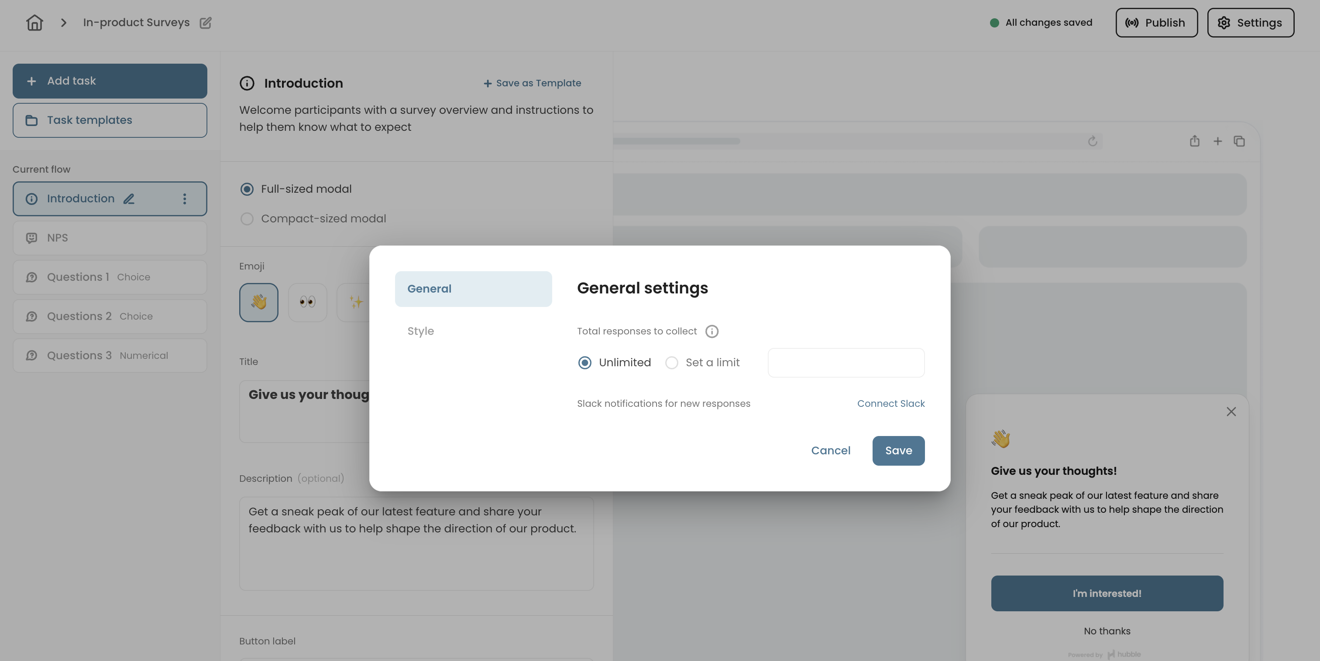Click the Introduction item info icon in flow
This screenshot has width=1320, height=661.
(x=31, y=199)
